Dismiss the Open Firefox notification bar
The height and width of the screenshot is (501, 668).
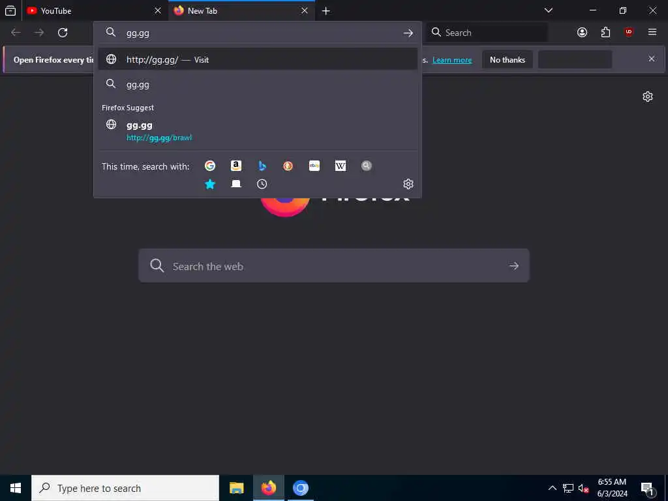(x=652, y=59)
